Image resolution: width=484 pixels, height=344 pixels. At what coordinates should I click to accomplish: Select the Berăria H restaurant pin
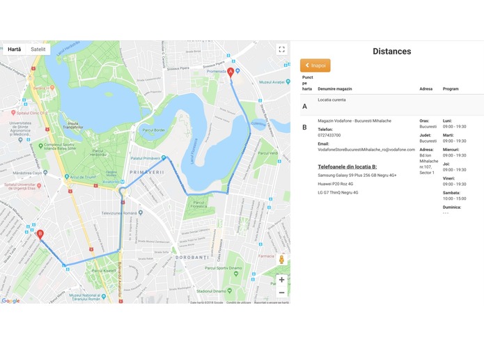pyautogui.click(x=52, y=88)
